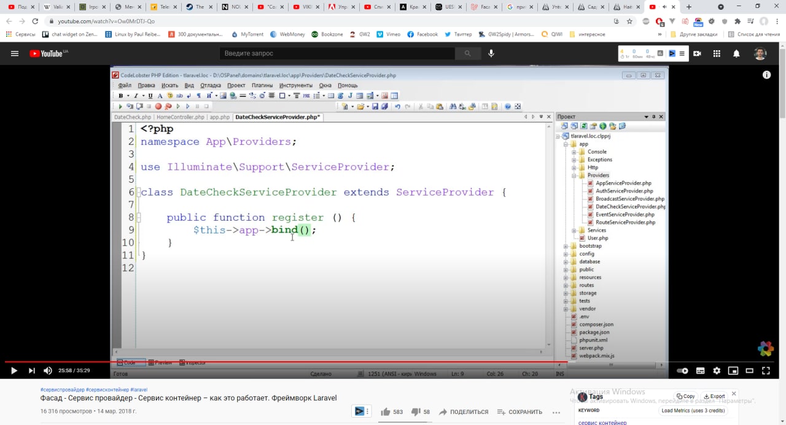Toggle subtitles in the player
This screenshot has width=786, height=425.
click(x=701, y=370)
